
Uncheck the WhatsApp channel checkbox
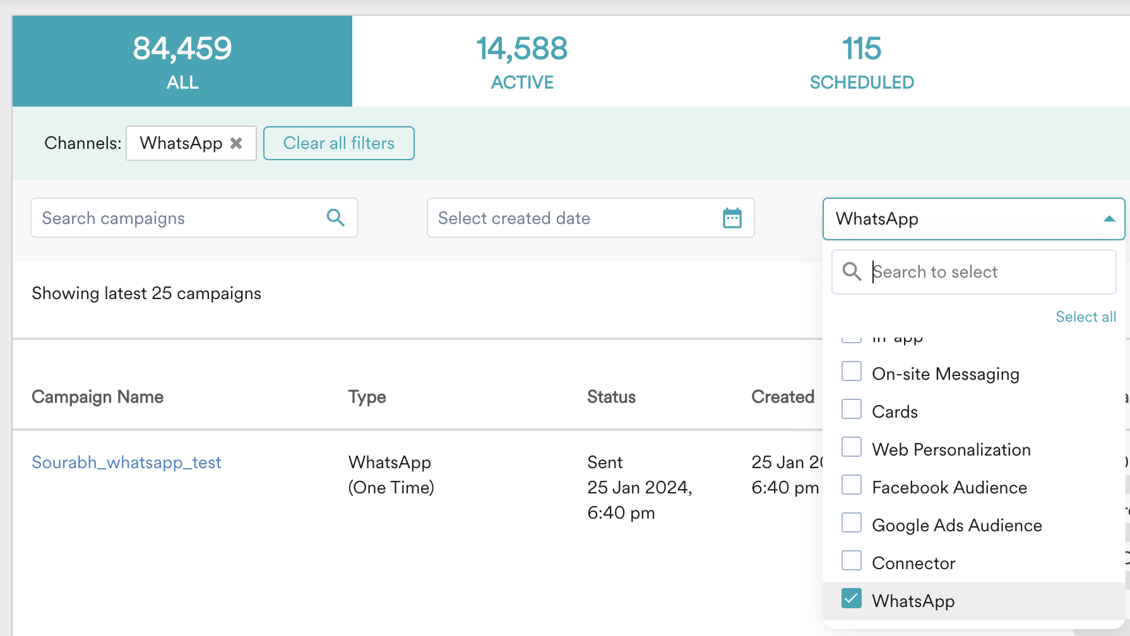tap(852, 599)
